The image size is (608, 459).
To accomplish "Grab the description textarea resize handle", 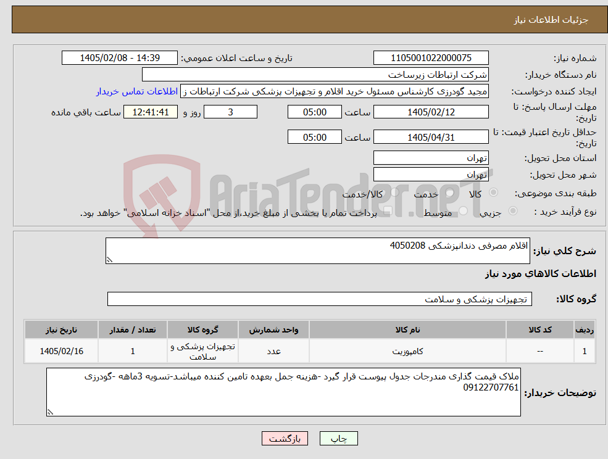I will click(x=109, y=260).
